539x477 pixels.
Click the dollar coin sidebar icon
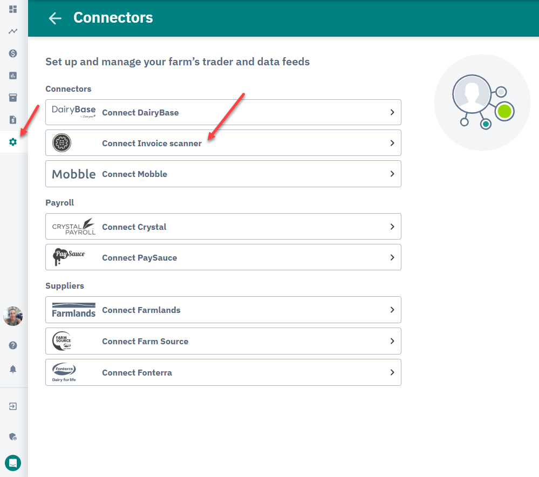click(13, 53)
